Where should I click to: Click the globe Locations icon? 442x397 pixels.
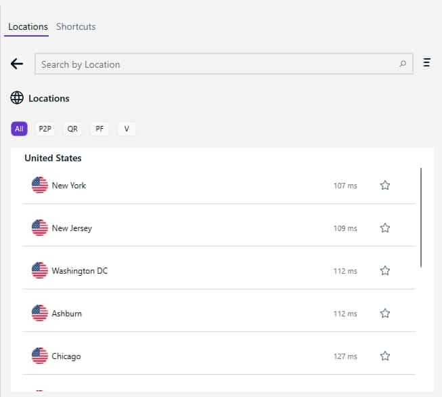pos(17,98)
